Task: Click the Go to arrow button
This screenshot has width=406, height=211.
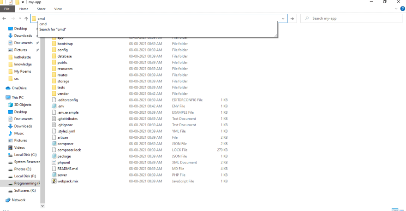Action: point(292,18)
